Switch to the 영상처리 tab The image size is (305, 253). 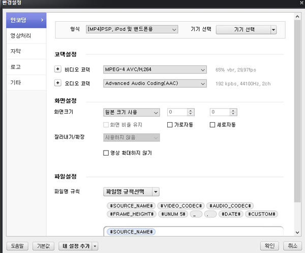26,35
